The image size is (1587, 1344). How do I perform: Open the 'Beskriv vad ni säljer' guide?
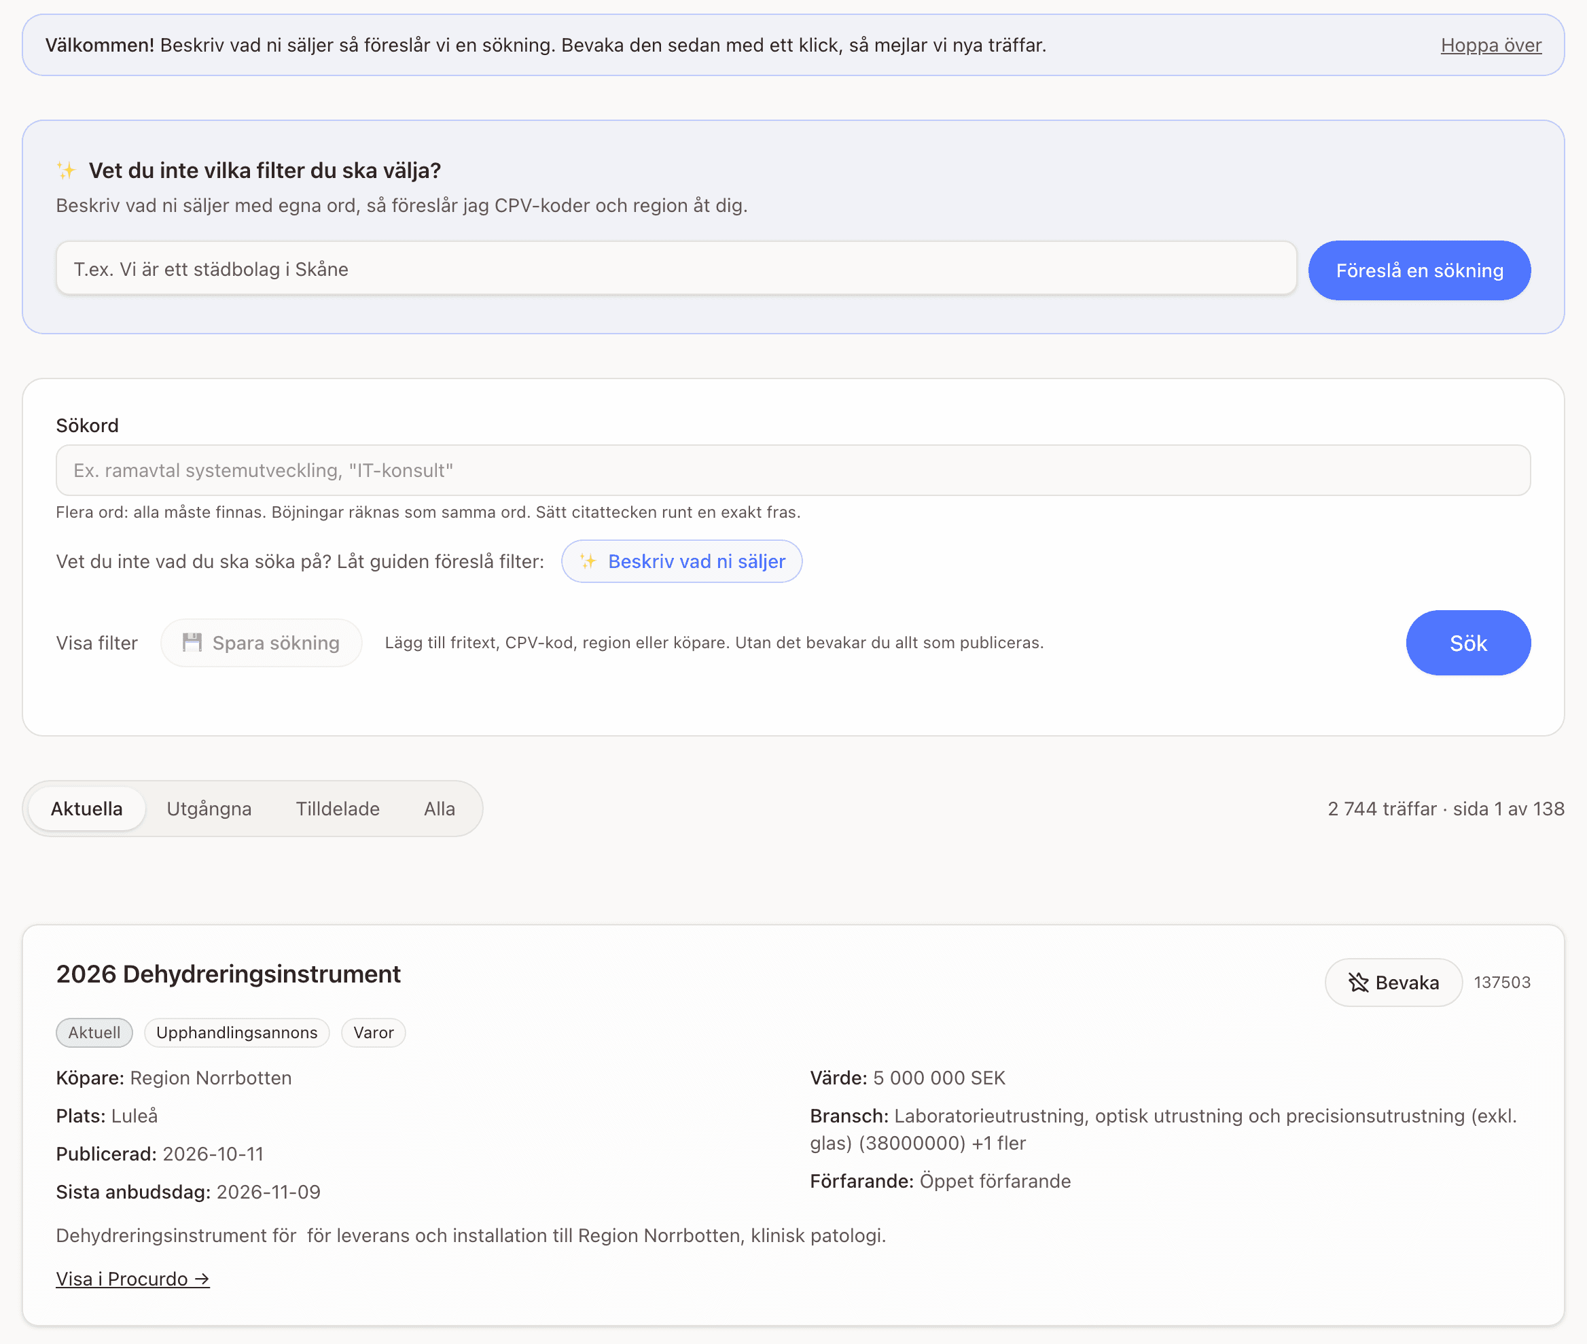(682, 561)
